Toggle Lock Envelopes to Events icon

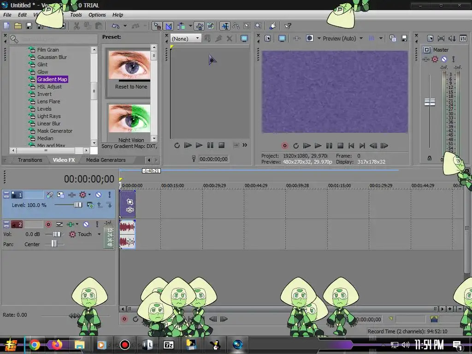pos(200,26)
